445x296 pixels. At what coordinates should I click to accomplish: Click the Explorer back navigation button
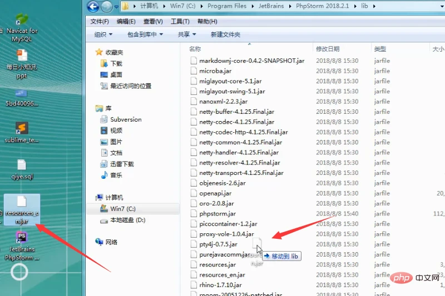pyautogui.click(x=93, y=6)
